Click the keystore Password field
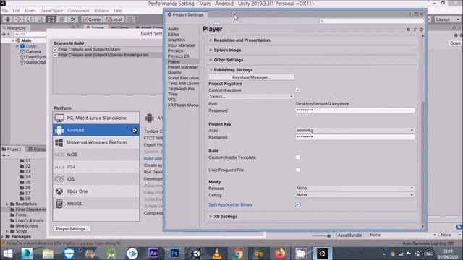This screenshot has height=260, width=463. 355,110
